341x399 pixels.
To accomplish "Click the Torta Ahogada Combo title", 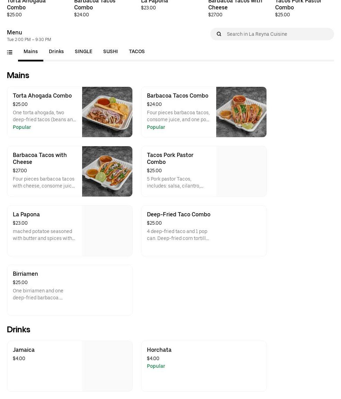I will coord(42,95).
